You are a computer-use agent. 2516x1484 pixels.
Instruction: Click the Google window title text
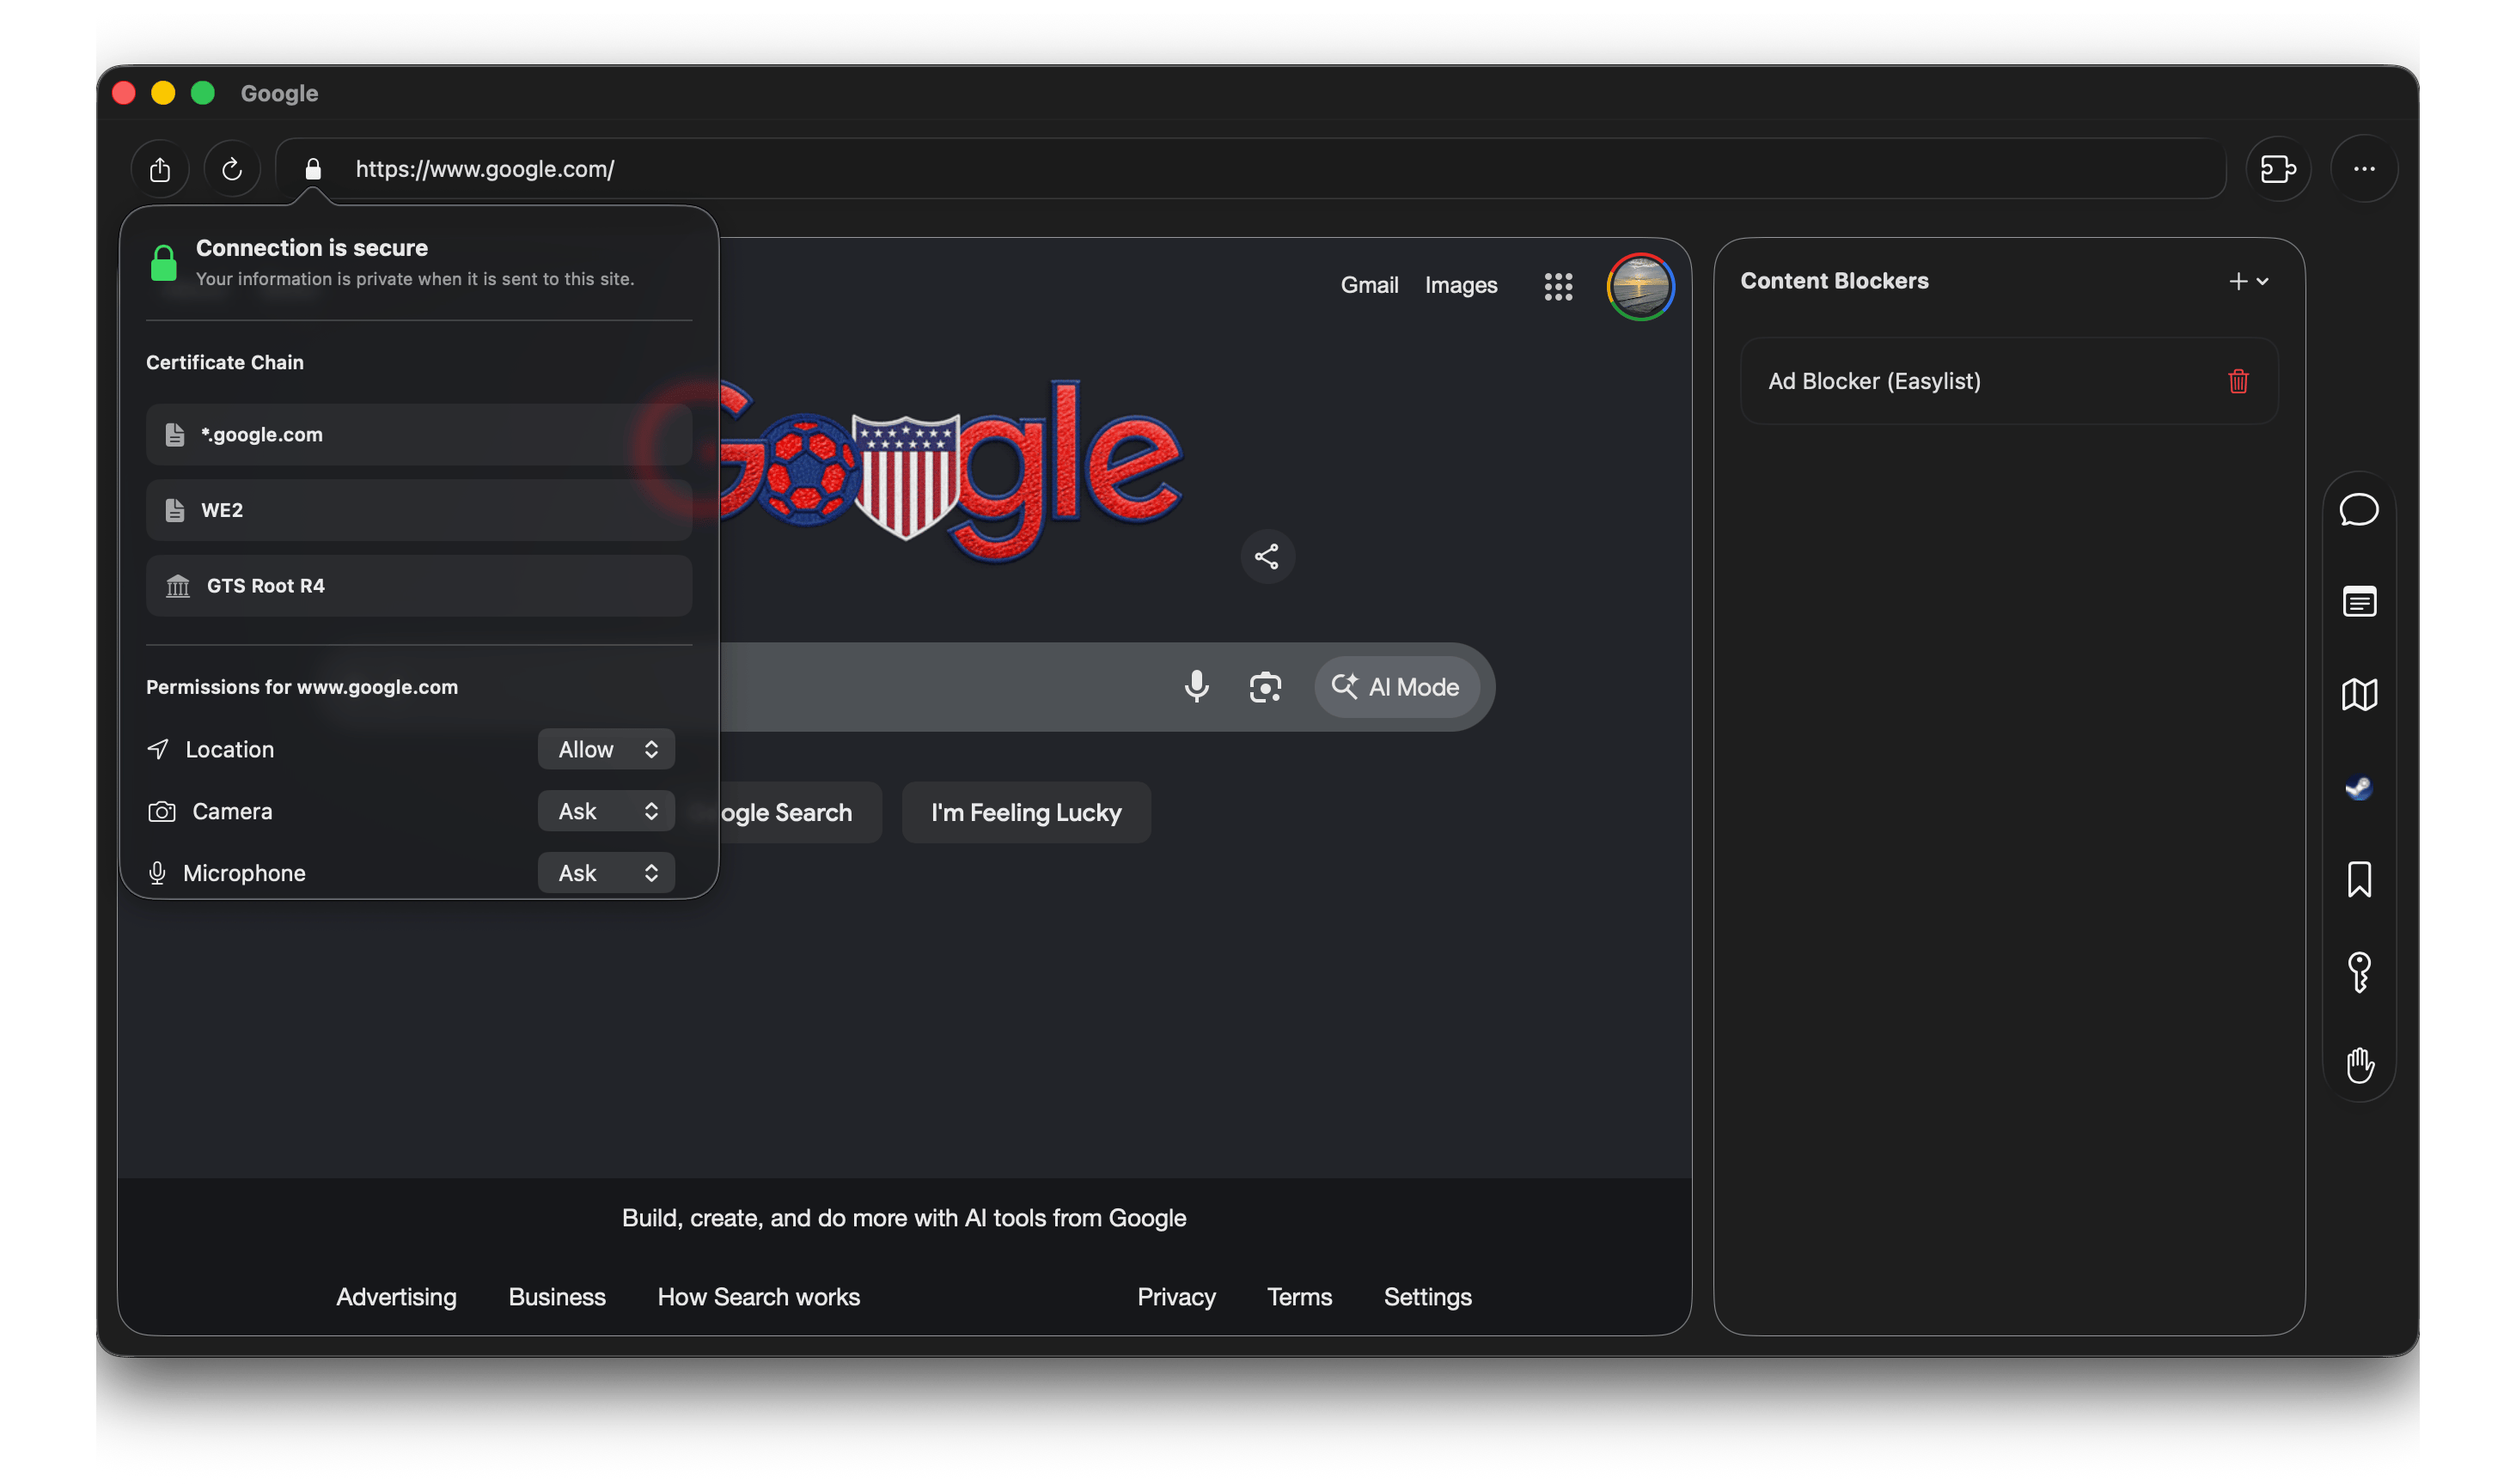coord(279,93)
